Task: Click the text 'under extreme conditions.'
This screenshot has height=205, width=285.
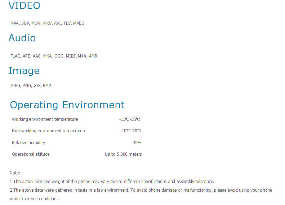Action: tap(35, 199)
